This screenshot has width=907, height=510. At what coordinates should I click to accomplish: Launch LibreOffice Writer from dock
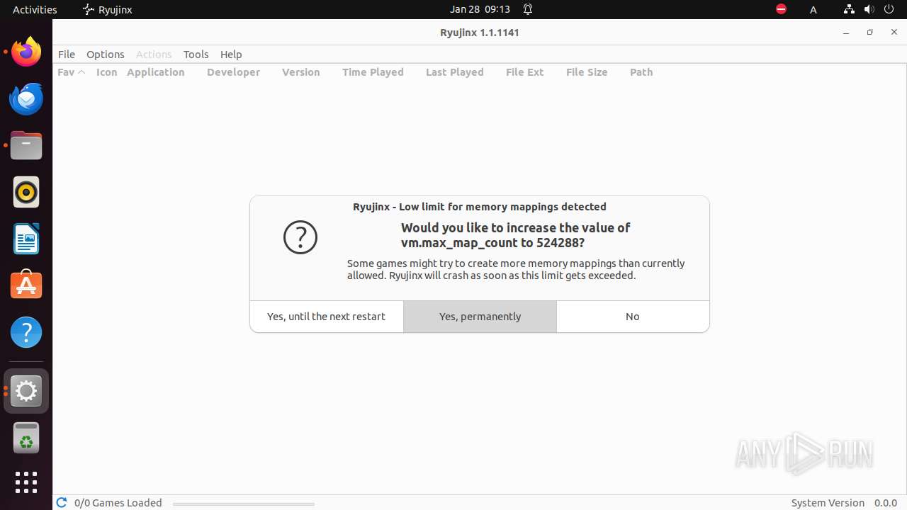26,239
